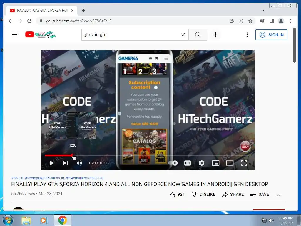Click the SHARE button
Viewport: 301px width, 226px height.
point(233,195)
